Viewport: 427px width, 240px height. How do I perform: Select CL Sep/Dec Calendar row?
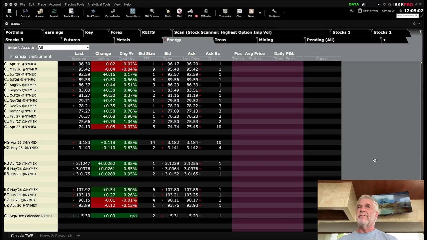(172, 216)
